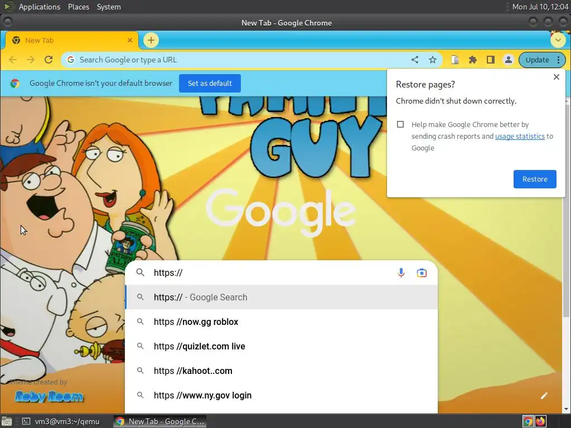
Task: Click Firefox icon in the system tray
Action: (540, 421)
